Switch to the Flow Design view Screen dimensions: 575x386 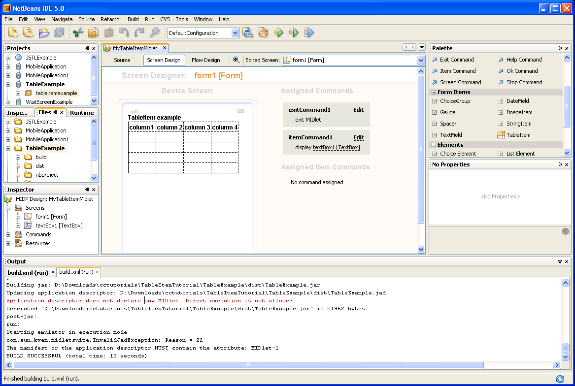click(206, 60)
